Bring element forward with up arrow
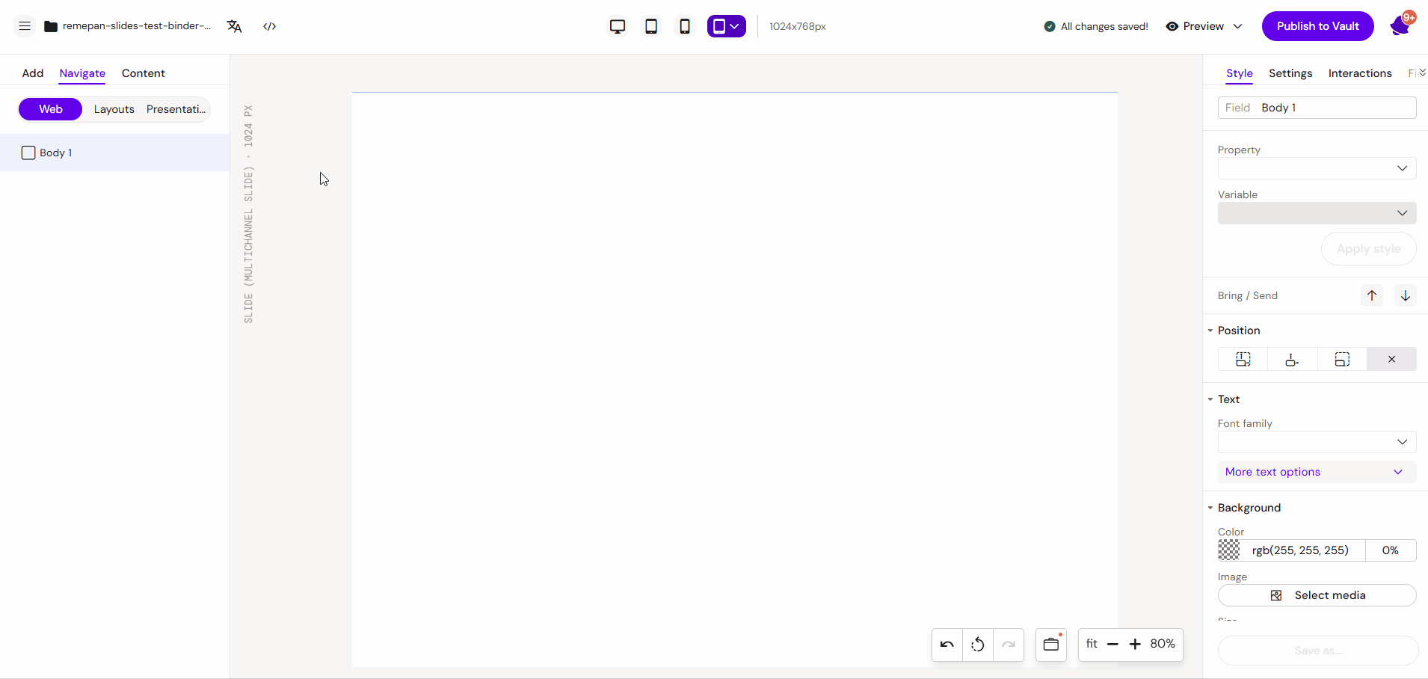This screenshot has height=679, width=1428. pos(1372,295)
